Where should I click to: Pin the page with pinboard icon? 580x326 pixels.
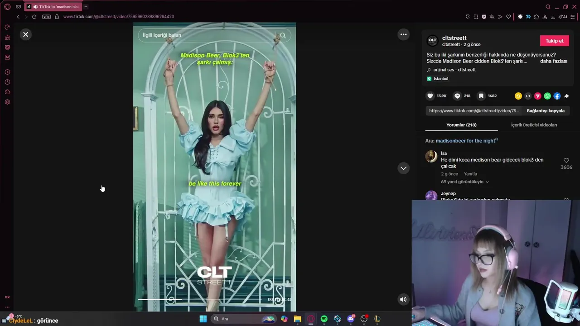pos(468,17)
